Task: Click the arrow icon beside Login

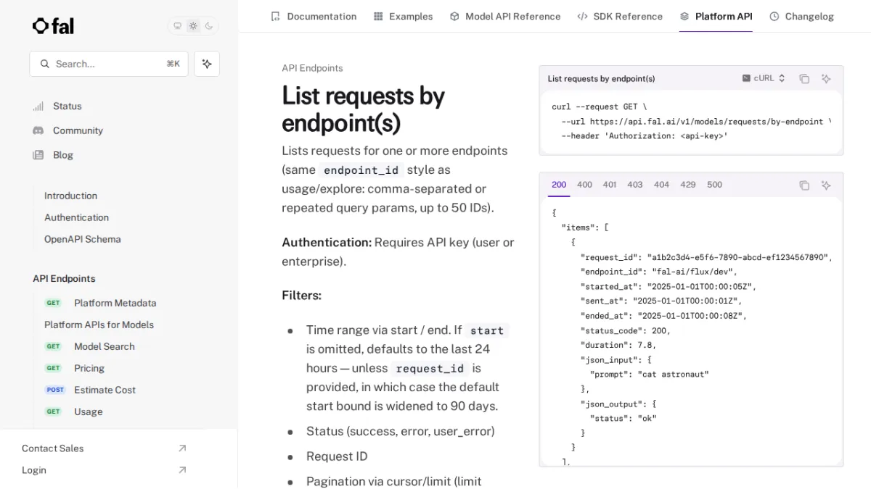Action: pyautogui.click(x=182, y=470)
